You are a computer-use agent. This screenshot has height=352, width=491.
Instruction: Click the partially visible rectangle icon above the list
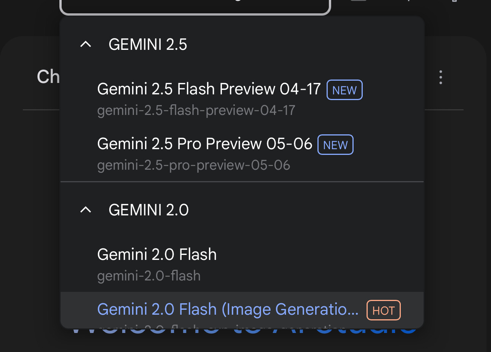[359, 1]
